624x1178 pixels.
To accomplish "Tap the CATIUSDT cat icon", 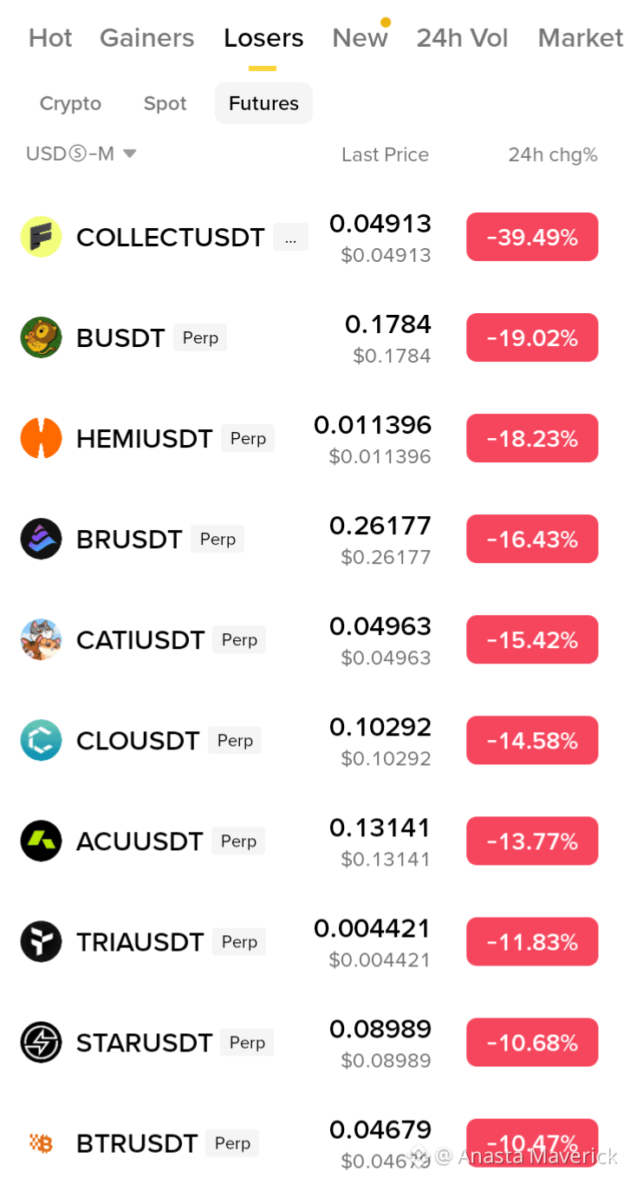I will pos(41,639).
